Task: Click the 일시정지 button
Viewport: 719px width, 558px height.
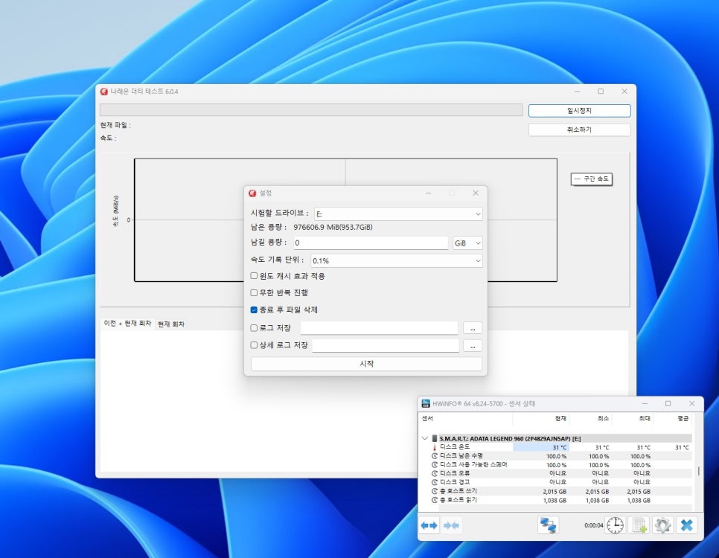Action: [579, 111]
